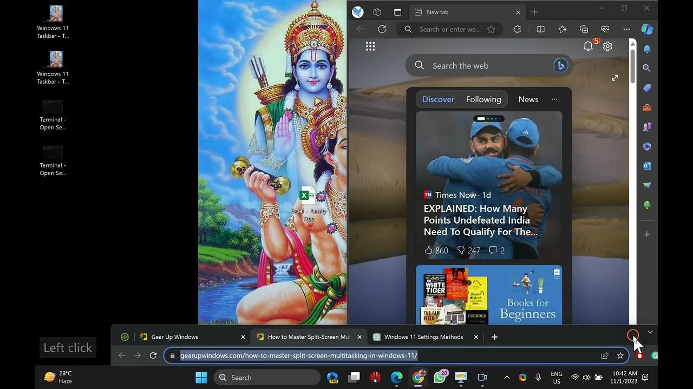Launch Copilot from Edge toolbar
This screenshot has width=693, height=389.
click(x=646, y=29)
